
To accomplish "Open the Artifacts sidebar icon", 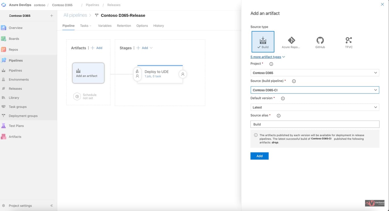I will click(4, 137).
